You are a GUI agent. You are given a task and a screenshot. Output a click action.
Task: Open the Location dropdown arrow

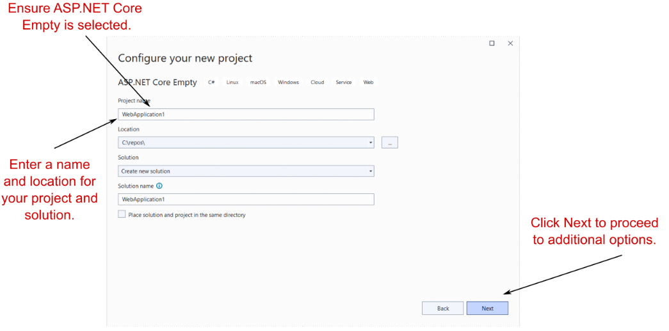click(370, 143)
